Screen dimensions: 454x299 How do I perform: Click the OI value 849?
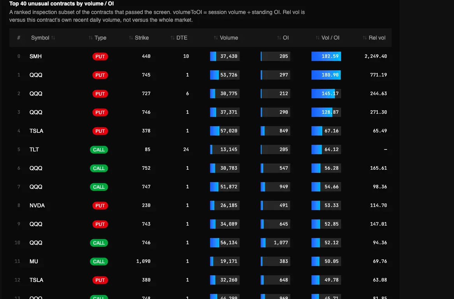click(x=284, y=131)
